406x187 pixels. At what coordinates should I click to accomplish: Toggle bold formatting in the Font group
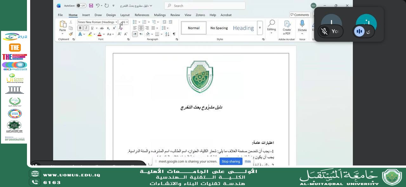click(x=80, y=28)
